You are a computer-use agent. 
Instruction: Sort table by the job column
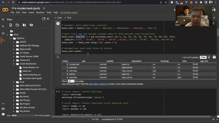(x=83, y=61)
